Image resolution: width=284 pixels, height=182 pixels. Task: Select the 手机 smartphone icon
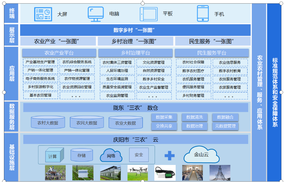click(203, 14)
